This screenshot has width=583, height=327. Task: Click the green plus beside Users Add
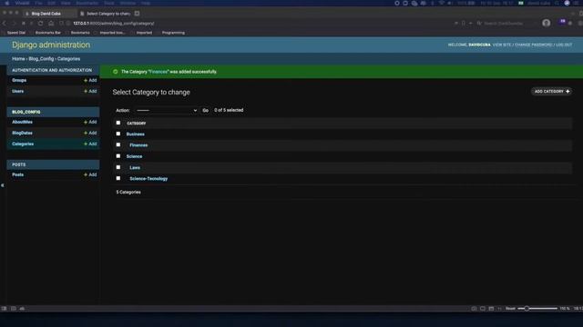click(x=86, y=91)
